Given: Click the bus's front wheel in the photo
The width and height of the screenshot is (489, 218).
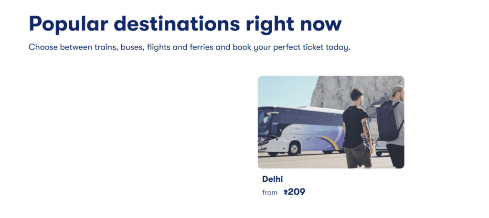Looking at the screenshot, I should click(x=292, y=148).
